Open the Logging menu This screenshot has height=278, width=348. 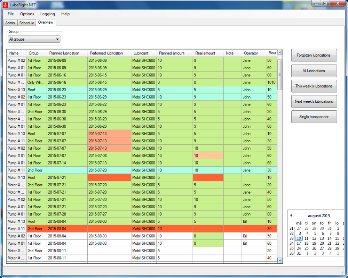[47, 14]
